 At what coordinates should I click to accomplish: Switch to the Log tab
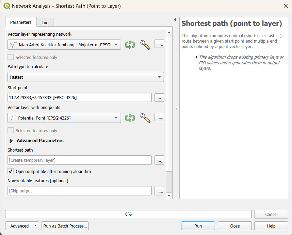(x=45, y=22)
